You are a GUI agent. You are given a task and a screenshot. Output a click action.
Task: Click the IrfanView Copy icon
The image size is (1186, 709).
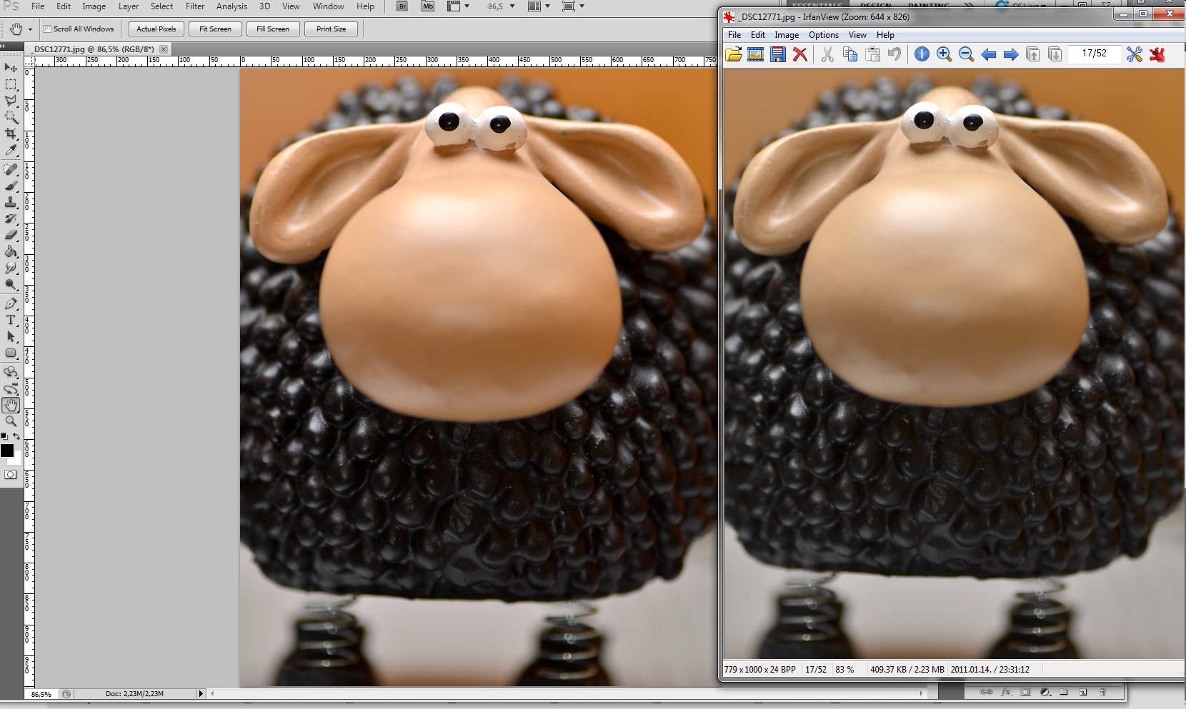pos(850,54)
